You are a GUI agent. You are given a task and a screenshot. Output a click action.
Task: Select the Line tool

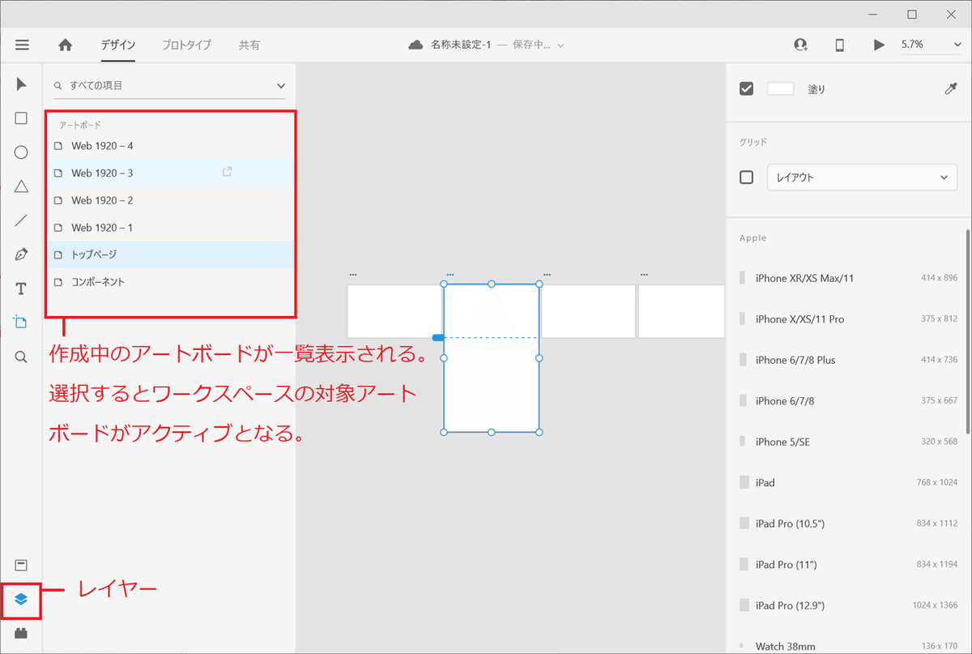pos(21,220)
